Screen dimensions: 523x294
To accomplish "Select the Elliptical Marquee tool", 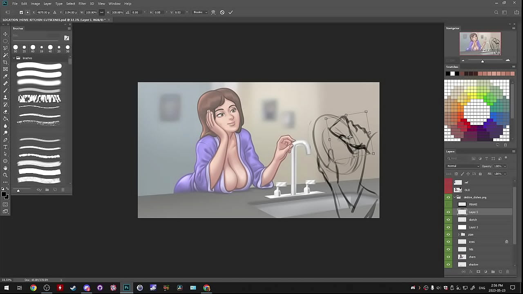I will click(5, 41).
